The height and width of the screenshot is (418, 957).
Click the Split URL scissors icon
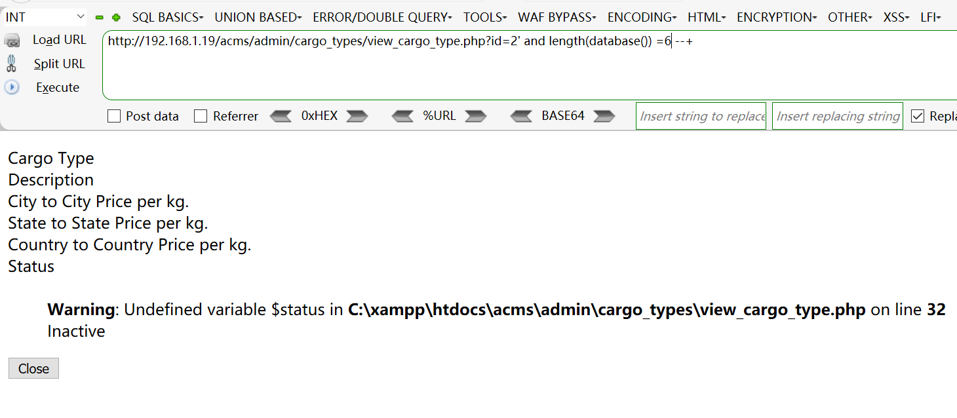[x=12, y=64]
